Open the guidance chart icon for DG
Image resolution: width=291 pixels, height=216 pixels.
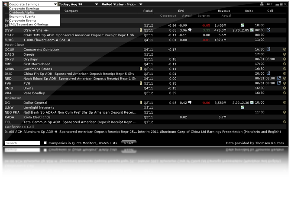tap(252, 102)
